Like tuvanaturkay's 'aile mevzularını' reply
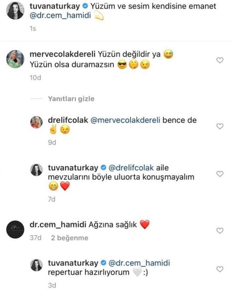This screenshot has width=233, height=294. pos(220,174)
